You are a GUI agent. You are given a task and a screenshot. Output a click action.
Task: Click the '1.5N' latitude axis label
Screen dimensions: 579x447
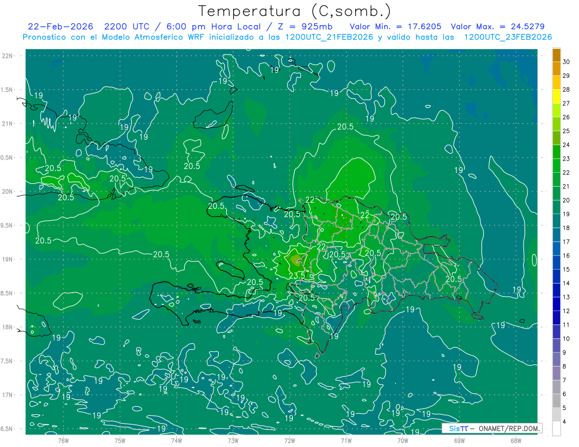7,90
